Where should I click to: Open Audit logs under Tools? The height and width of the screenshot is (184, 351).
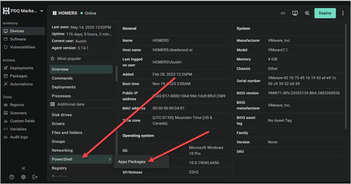[x=19, y=137]
